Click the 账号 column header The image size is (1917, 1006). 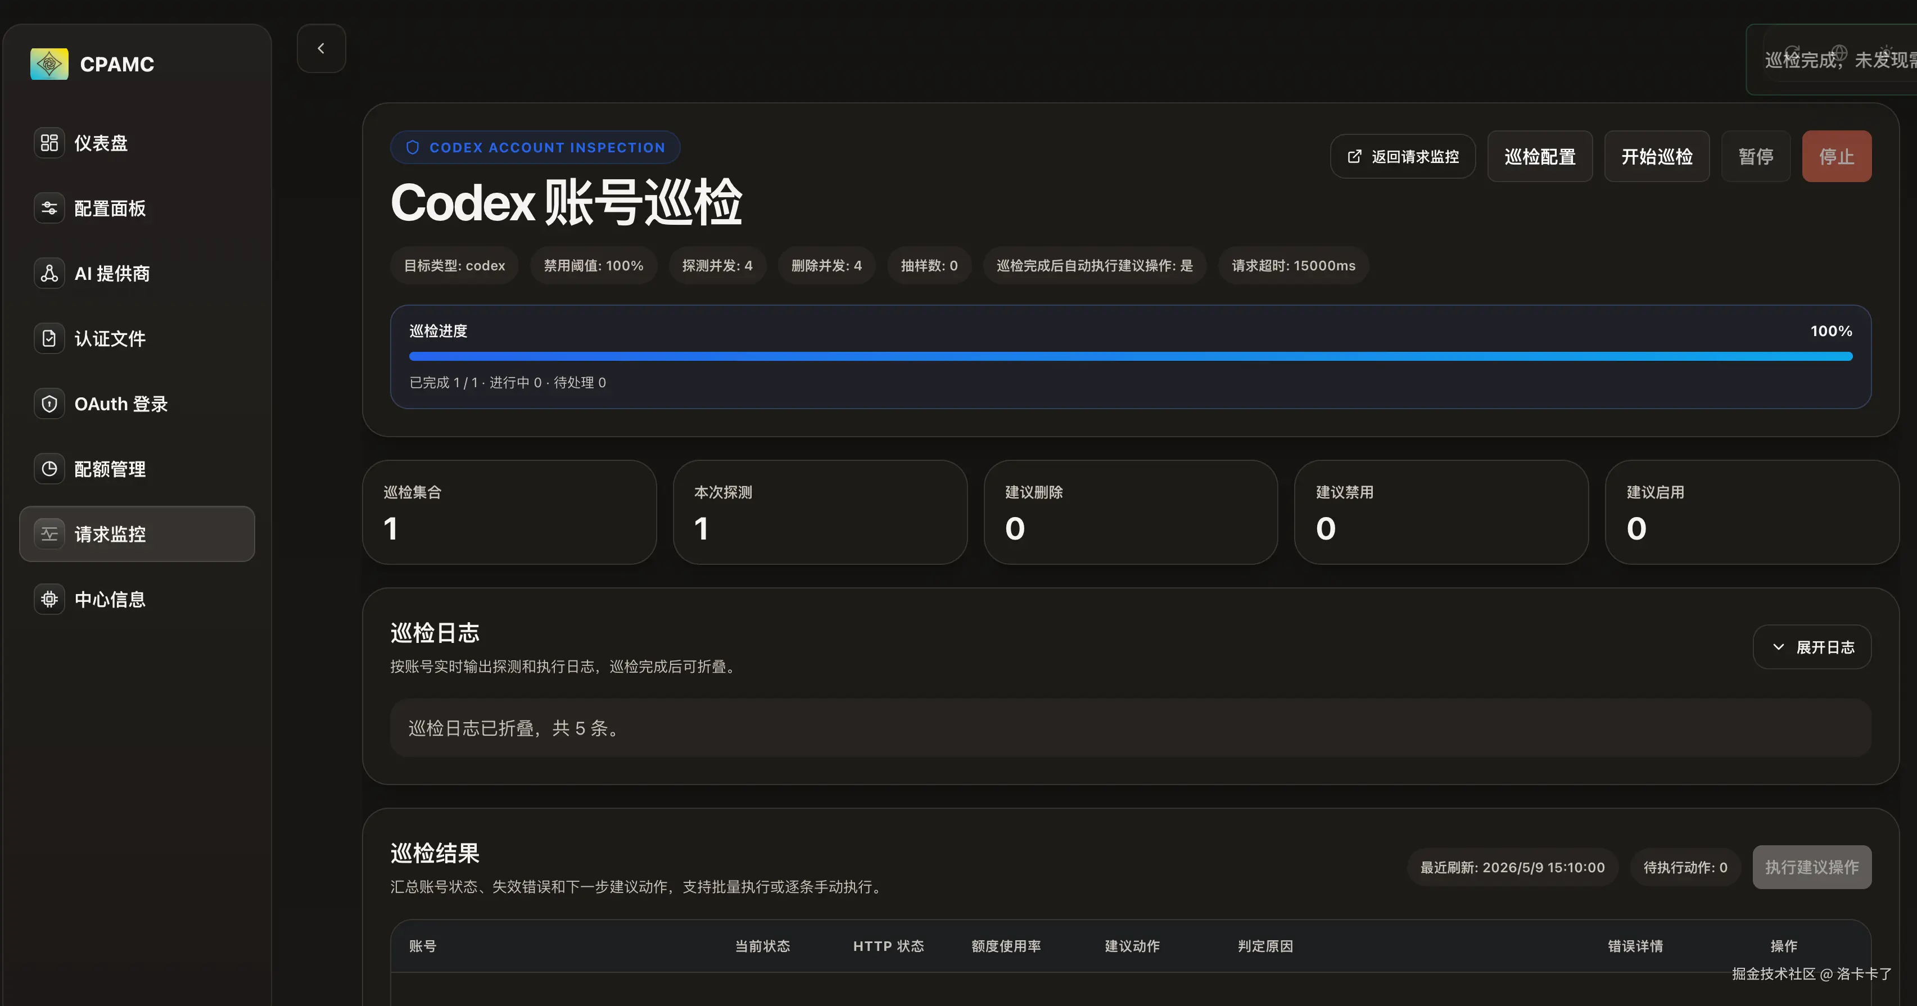point(423,946)
